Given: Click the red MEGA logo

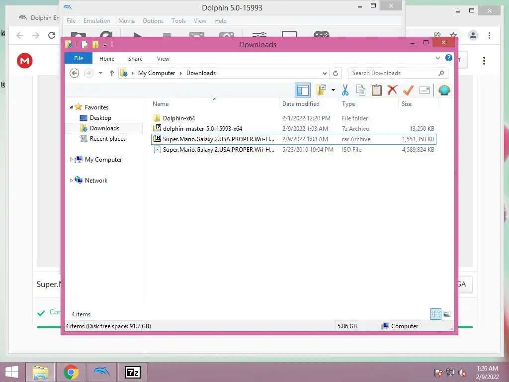Looking at the screenshot, I should coord(25,60).
